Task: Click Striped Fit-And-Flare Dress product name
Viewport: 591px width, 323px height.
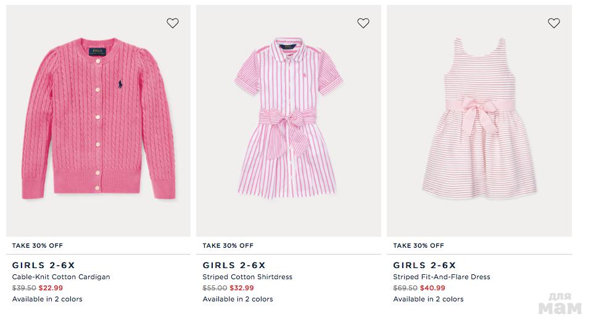Action: [x=442, y=277]
